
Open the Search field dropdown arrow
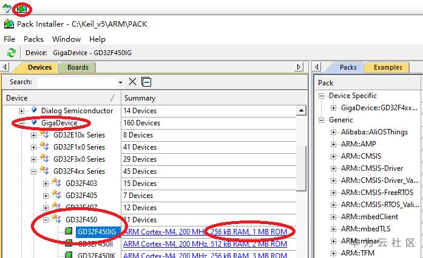pos(120,82)
